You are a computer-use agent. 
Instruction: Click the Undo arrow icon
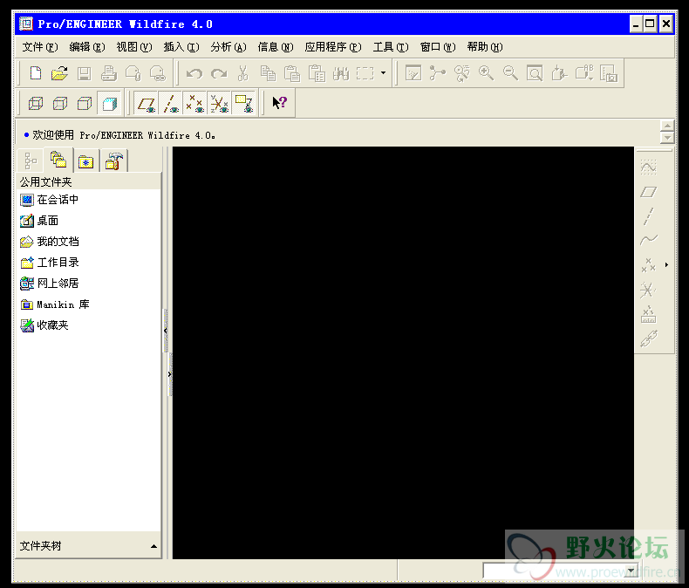click(x=194, y=73)
